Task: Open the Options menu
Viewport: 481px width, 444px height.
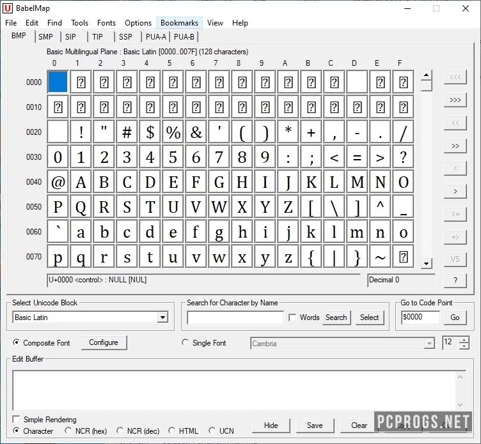Action: tap(138, 23)
